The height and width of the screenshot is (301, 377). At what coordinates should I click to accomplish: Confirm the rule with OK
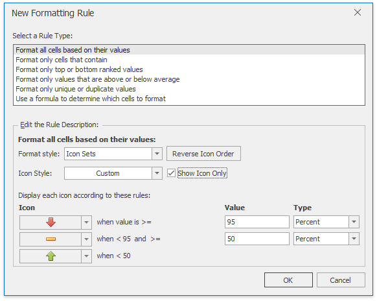pos(288,280)
